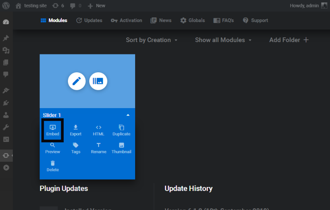
Task: Rename the Slider 1 module
Action: (99, 148)
